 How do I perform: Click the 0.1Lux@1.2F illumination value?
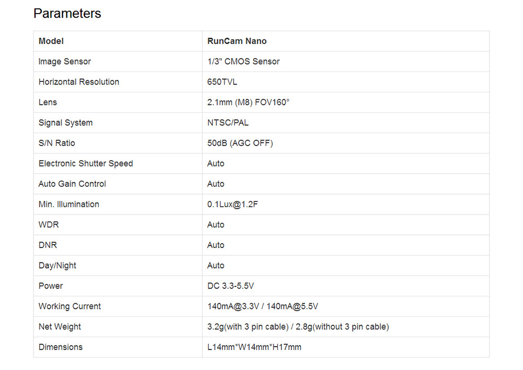(x=233, y=204)
